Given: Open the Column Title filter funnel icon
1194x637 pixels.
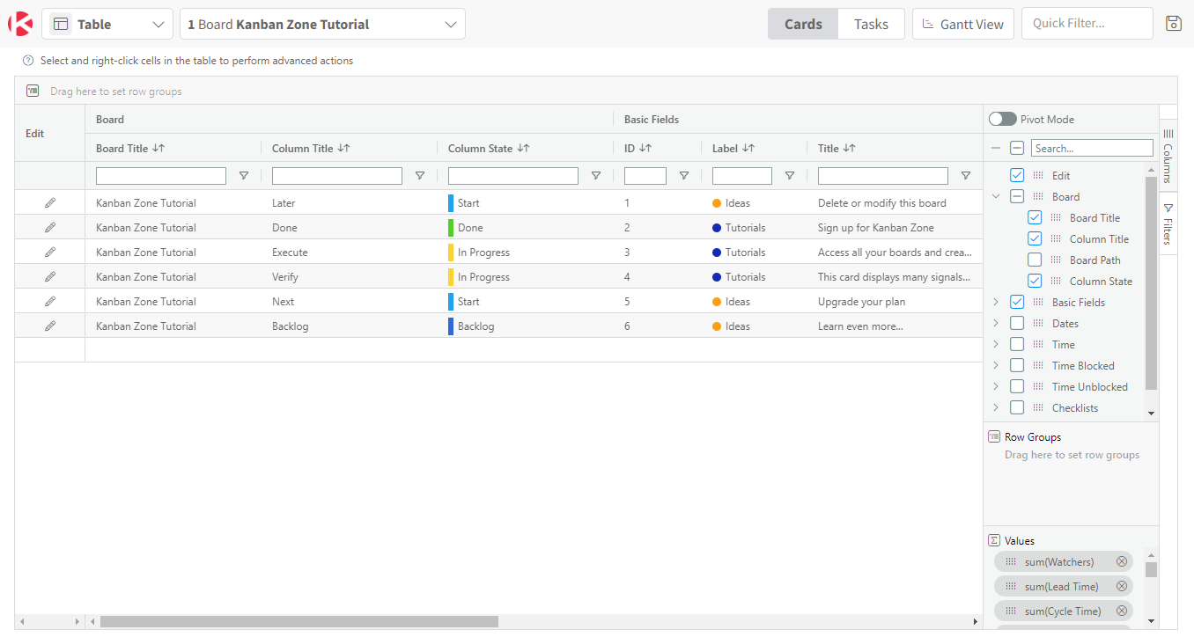Looking at the screenshot, I should pyautogui.click(x=420, y=176).
